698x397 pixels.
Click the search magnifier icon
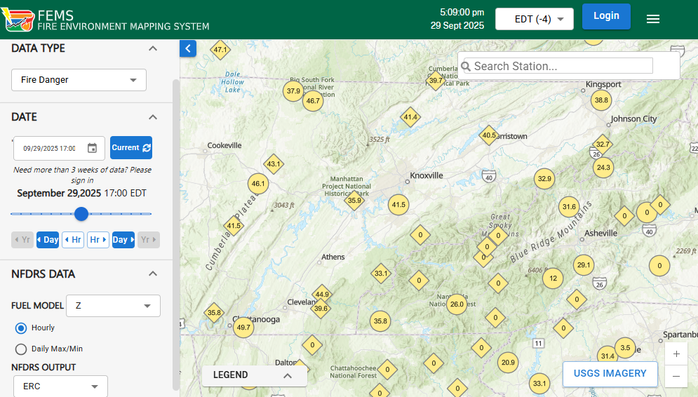click(466, 67)
